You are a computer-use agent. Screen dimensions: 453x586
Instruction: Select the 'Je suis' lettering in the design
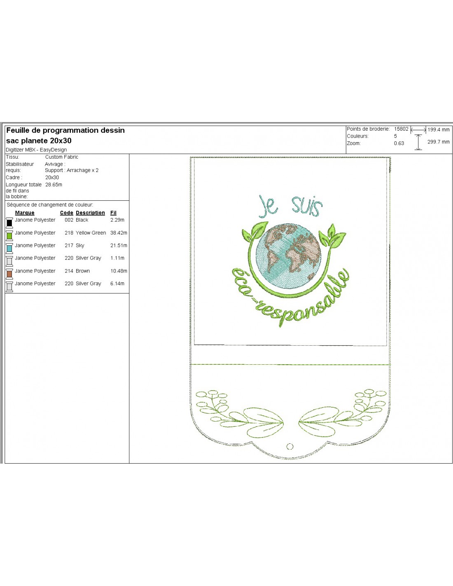pos(290,206)
